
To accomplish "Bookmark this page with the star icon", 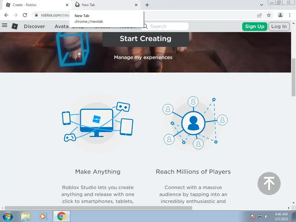I will click(269, 15).
